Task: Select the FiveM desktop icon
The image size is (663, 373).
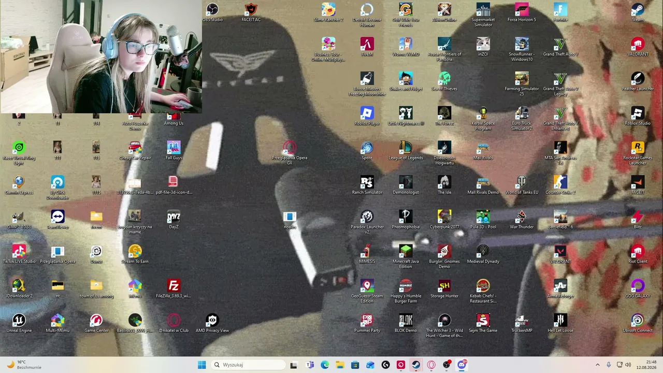Action: click(367, 47)
